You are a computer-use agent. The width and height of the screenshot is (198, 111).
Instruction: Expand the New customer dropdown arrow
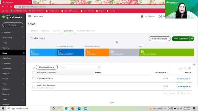point(192,39)
